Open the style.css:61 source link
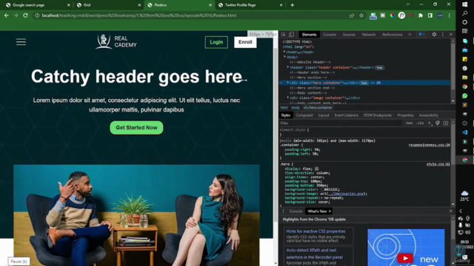Screen dimensions: 474x266 click(x=438, y=164)
